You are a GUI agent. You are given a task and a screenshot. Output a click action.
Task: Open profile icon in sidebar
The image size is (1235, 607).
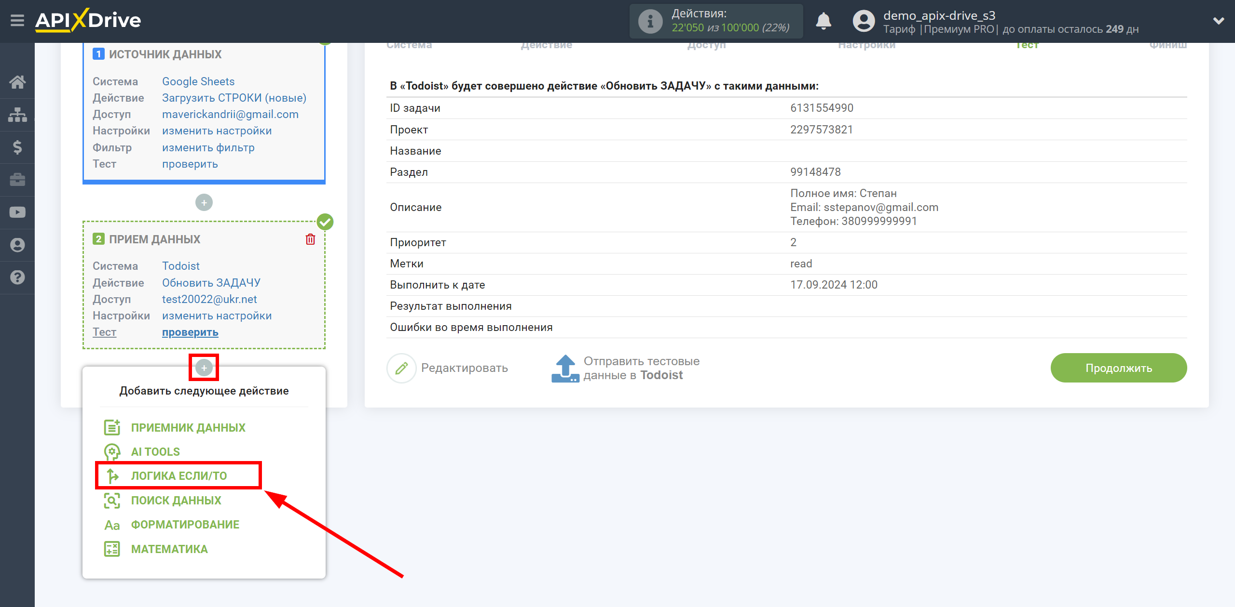coord(17,245)
